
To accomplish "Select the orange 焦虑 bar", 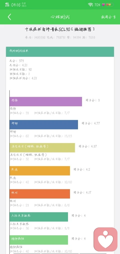I will pyautogui.click(x=40, y=171).
